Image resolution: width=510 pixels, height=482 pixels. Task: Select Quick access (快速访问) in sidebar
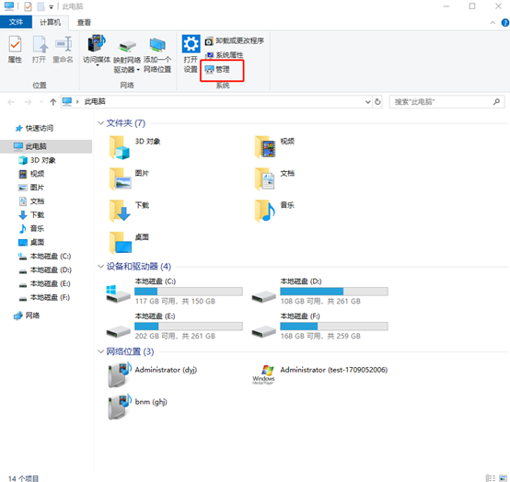point(34,129)
